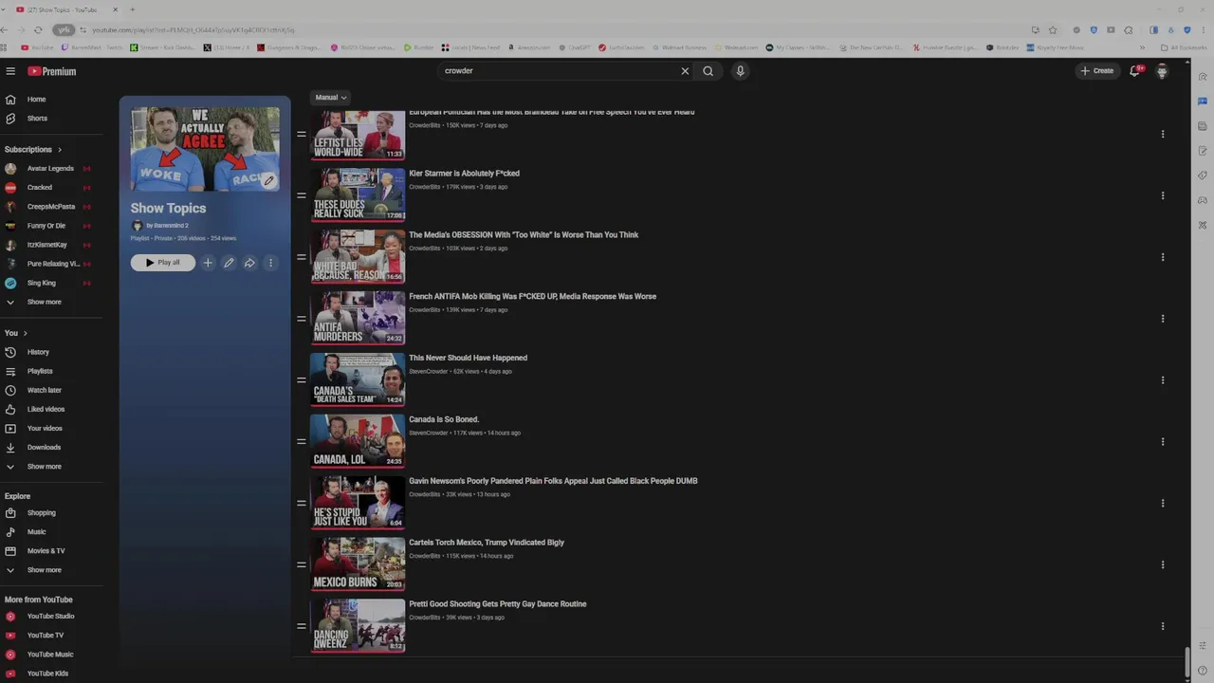Open more actions for French ANTIFA video
Image resolution: width=1214 pixels, height=683 pixels.
point(1162,319)
